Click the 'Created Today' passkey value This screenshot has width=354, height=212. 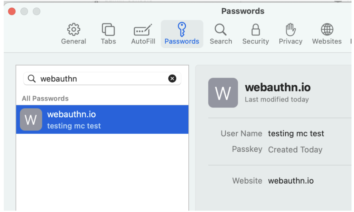[295, 150]
